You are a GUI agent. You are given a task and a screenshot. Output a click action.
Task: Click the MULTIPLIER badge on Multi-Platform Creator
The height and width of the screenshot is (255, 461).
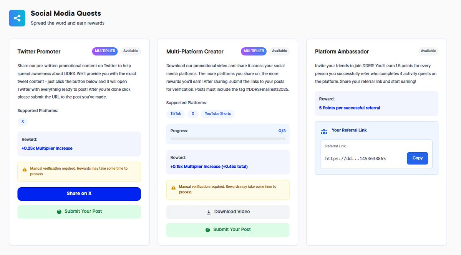tap(254, 51)
